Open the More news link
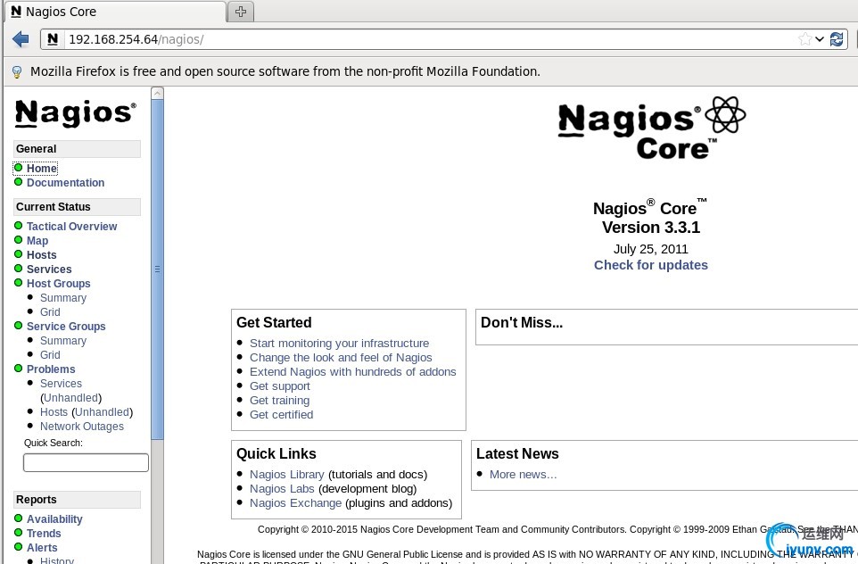 (x=524, y=474)
